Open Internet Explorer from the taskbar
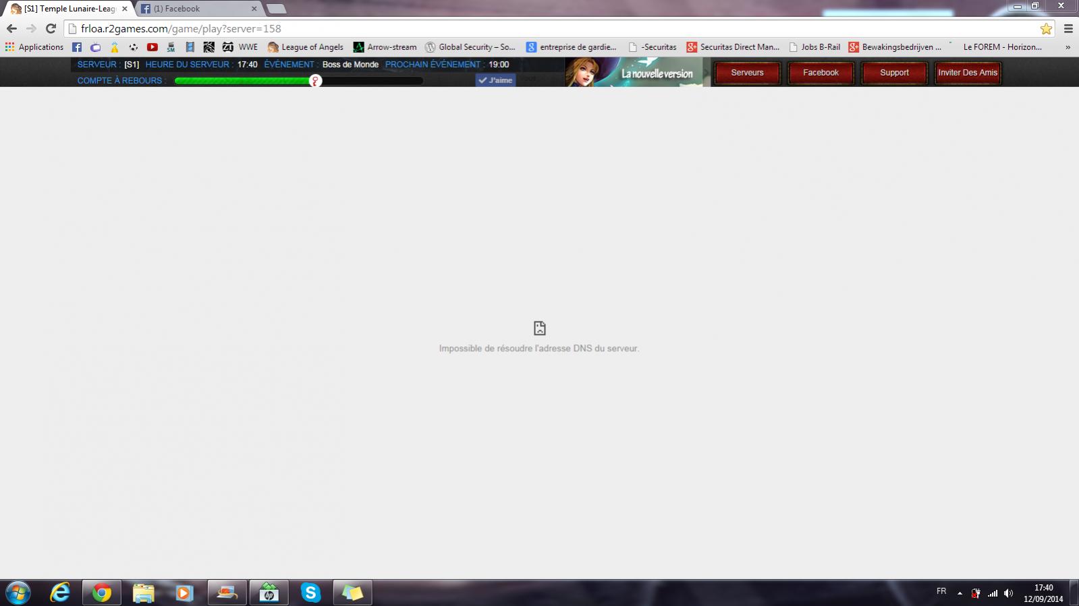Screen dimensions: 1079x606 [x=60, y=593]
